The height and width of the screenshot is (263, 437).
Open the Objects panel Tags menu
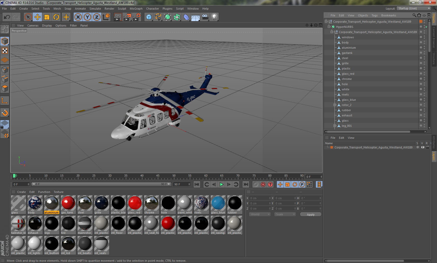point(375,15)
